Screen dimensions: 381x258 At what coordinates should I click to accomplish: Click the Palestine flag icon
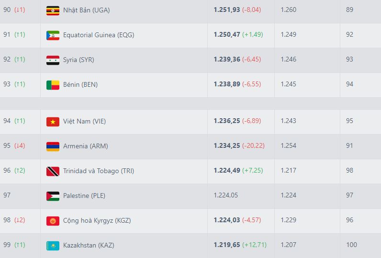[x=53, y=196]
